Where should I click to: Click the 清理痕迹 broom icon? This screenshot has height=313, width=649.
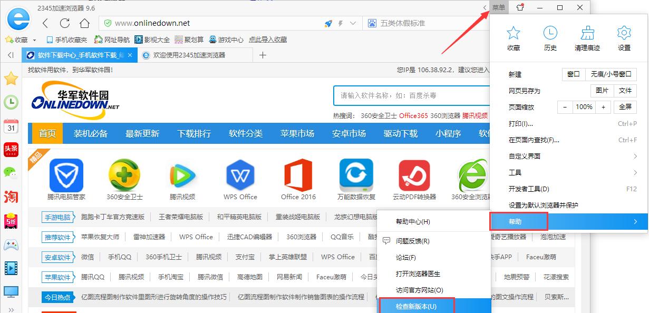point(587,33)
